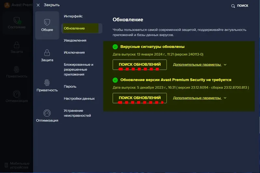The image size is (260, 173).
Task: Click green checkmark next to Обновление версии Avast
Action: 115,80
